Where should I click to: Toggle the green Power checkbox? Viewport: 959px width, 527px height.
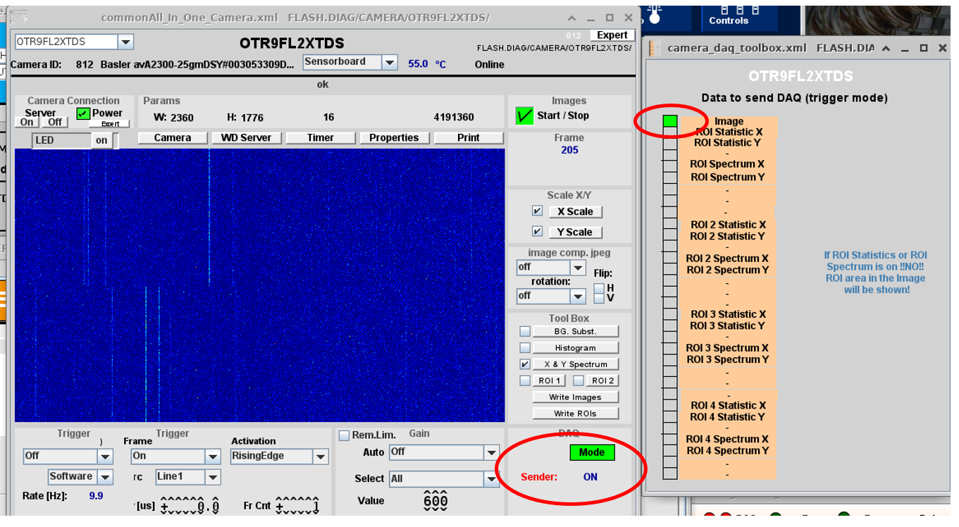[83, 113]
